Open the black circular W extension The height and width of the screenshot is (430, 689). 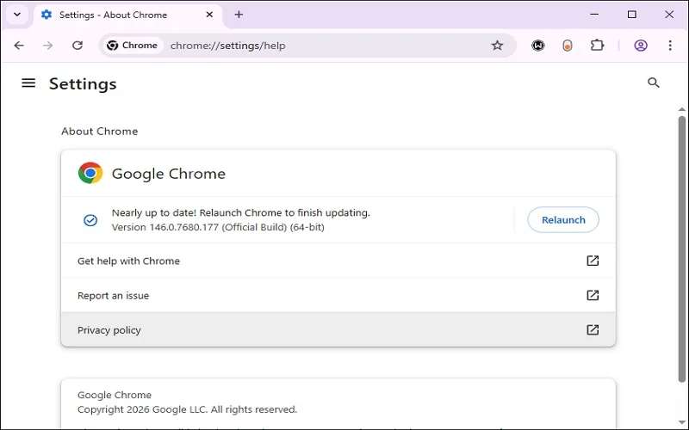tap(537, 46)
